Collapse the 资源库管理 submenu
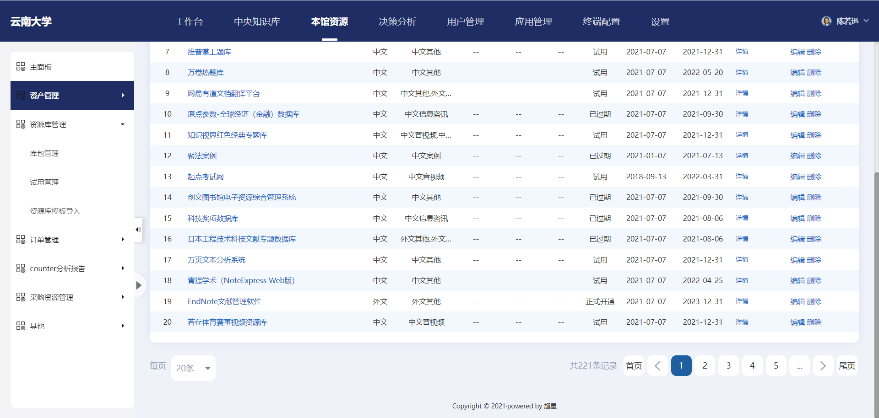The width and height of the screenshot is (879, 418). coord(123,124)
